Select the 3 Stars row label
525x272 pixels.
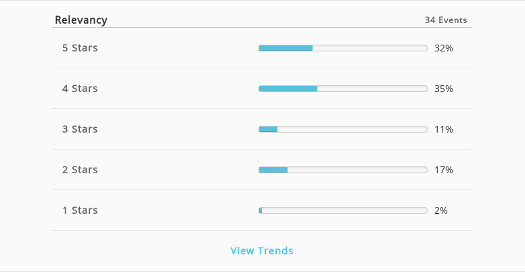tap(80, 129)
